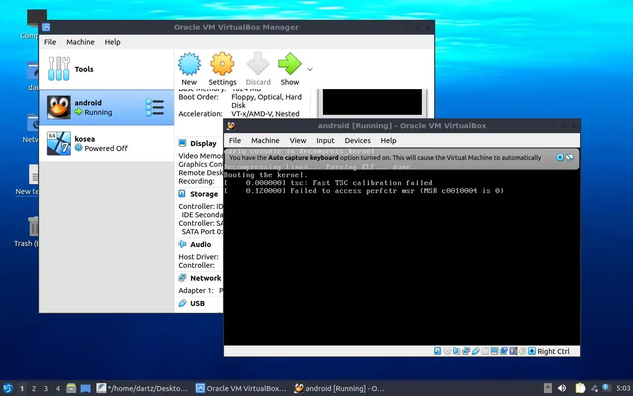
Task: Click the keyboard capture arrow status icon
Action: 532,351
